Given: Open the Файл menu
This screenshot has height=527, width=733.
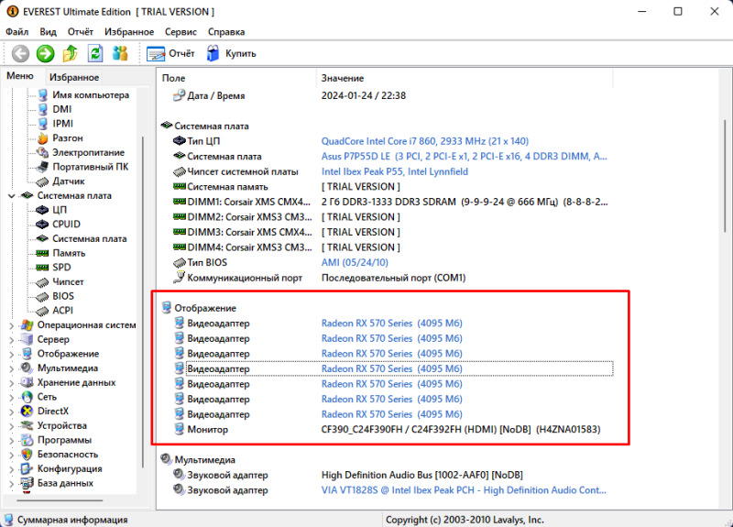Looking at the screenshot, I should point(16,31).
